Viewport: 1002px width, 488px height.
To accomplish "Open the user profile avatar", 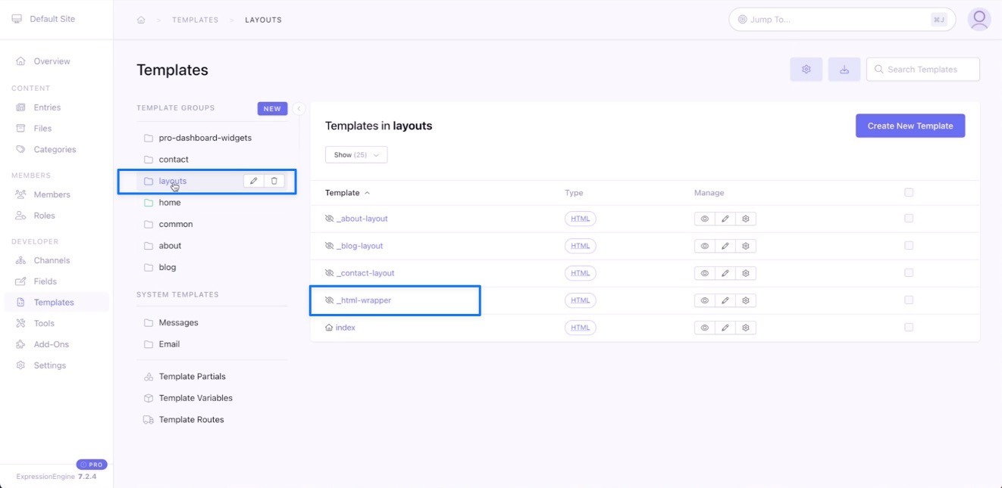I will point(979,19).
